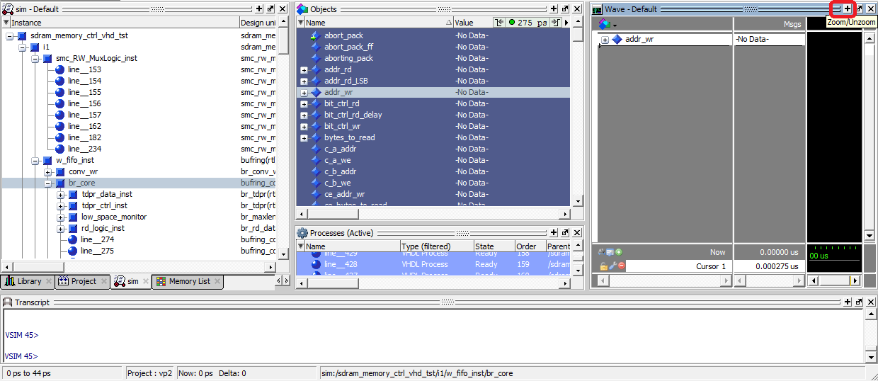878x381 pixels.
Task: Close the Library tab
Action: pos(49,282)
